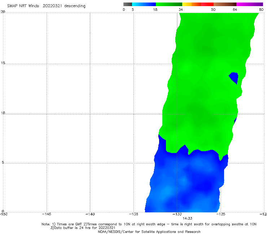Click the color bar label '50'
The height and width of the screenshot is (234, 267).
[213, 10]
